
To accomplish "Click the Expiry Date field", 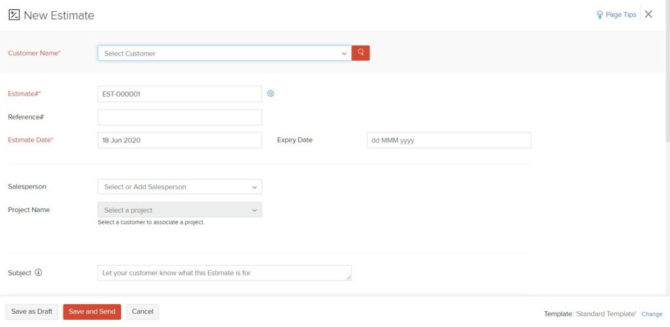I will coord(449,140).
